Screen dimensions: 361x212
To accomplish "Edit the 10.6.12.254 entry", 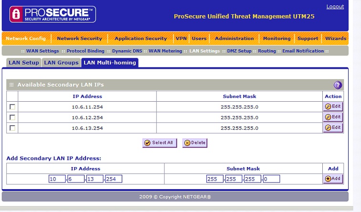I will pos(333,117).
